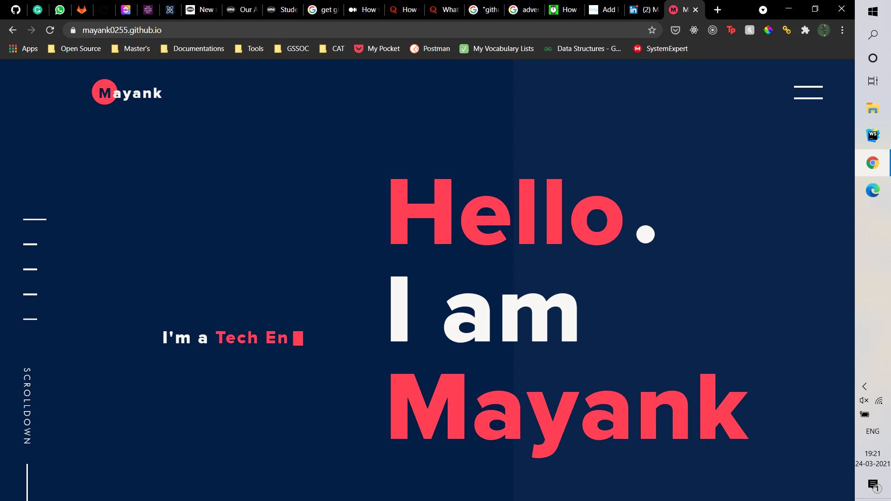The height and width of the screenshot is (501, 891).
Task: Bookmark this page with the star icon
Action: tap(652, 30)
